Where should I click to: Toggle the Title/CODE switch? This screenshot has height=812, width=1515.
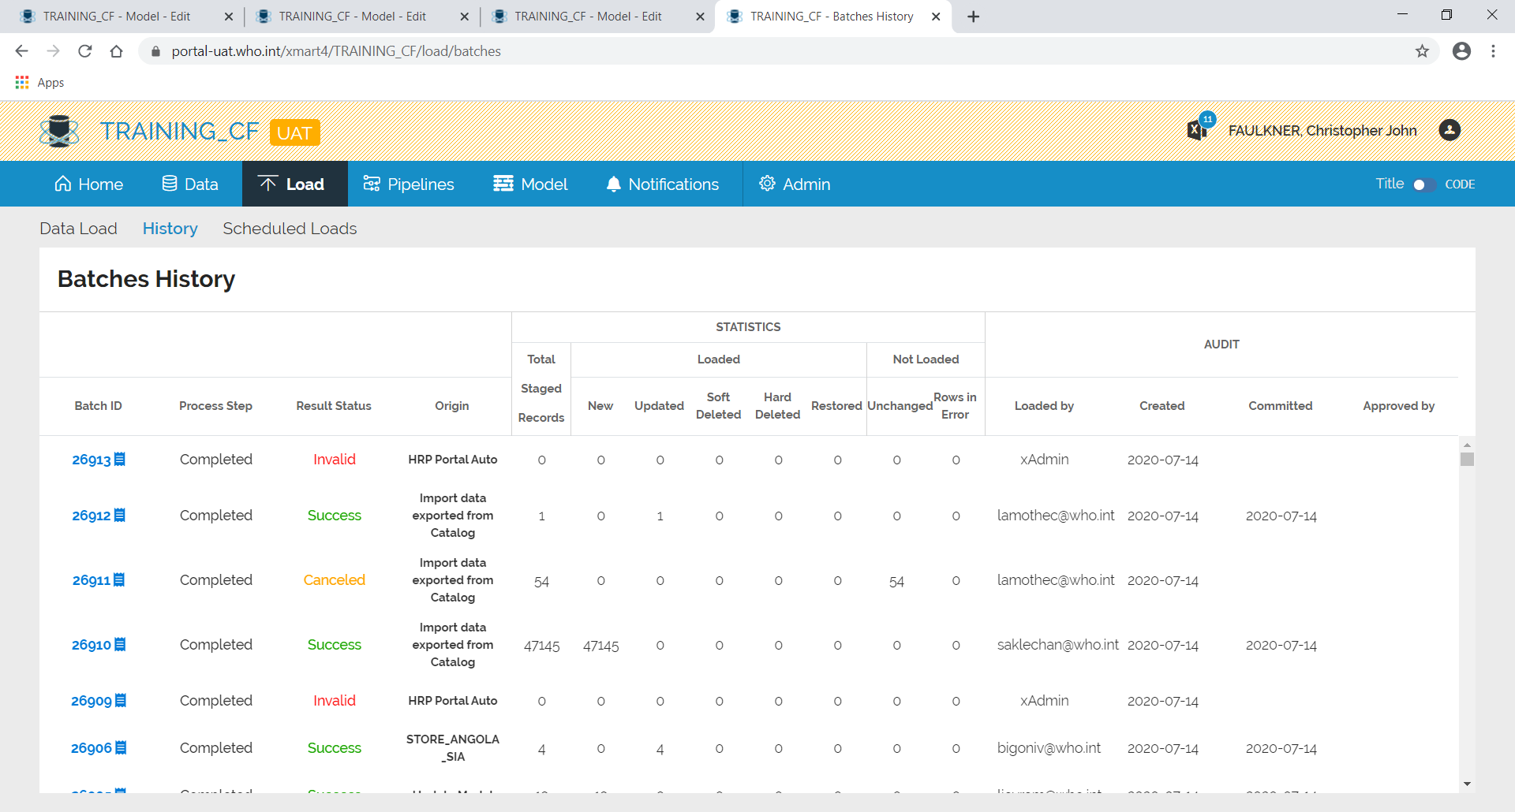1424,184
